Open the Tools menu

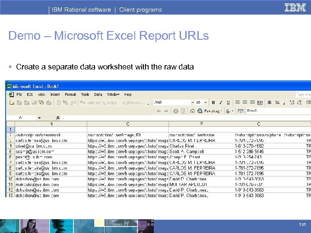85,94
